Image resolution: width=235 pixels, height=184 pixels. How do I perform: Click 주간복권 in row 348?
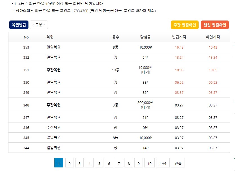tap(54, 105)
